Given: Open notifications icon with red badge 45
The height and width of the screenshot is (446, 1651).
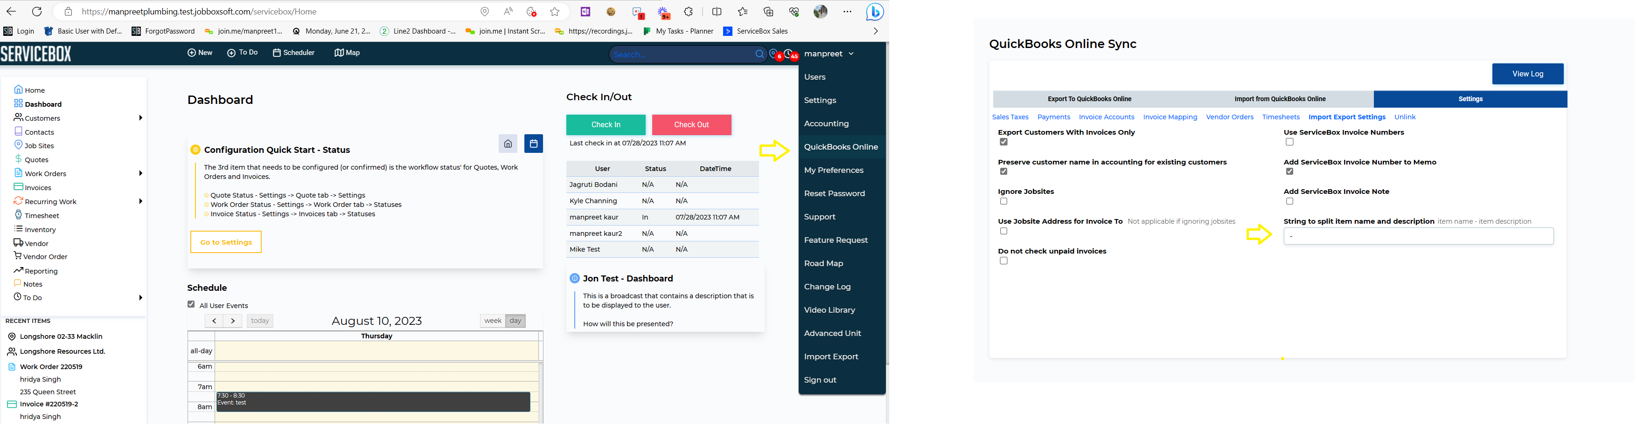Looking at the screenshot, I should tap(791, 55).
